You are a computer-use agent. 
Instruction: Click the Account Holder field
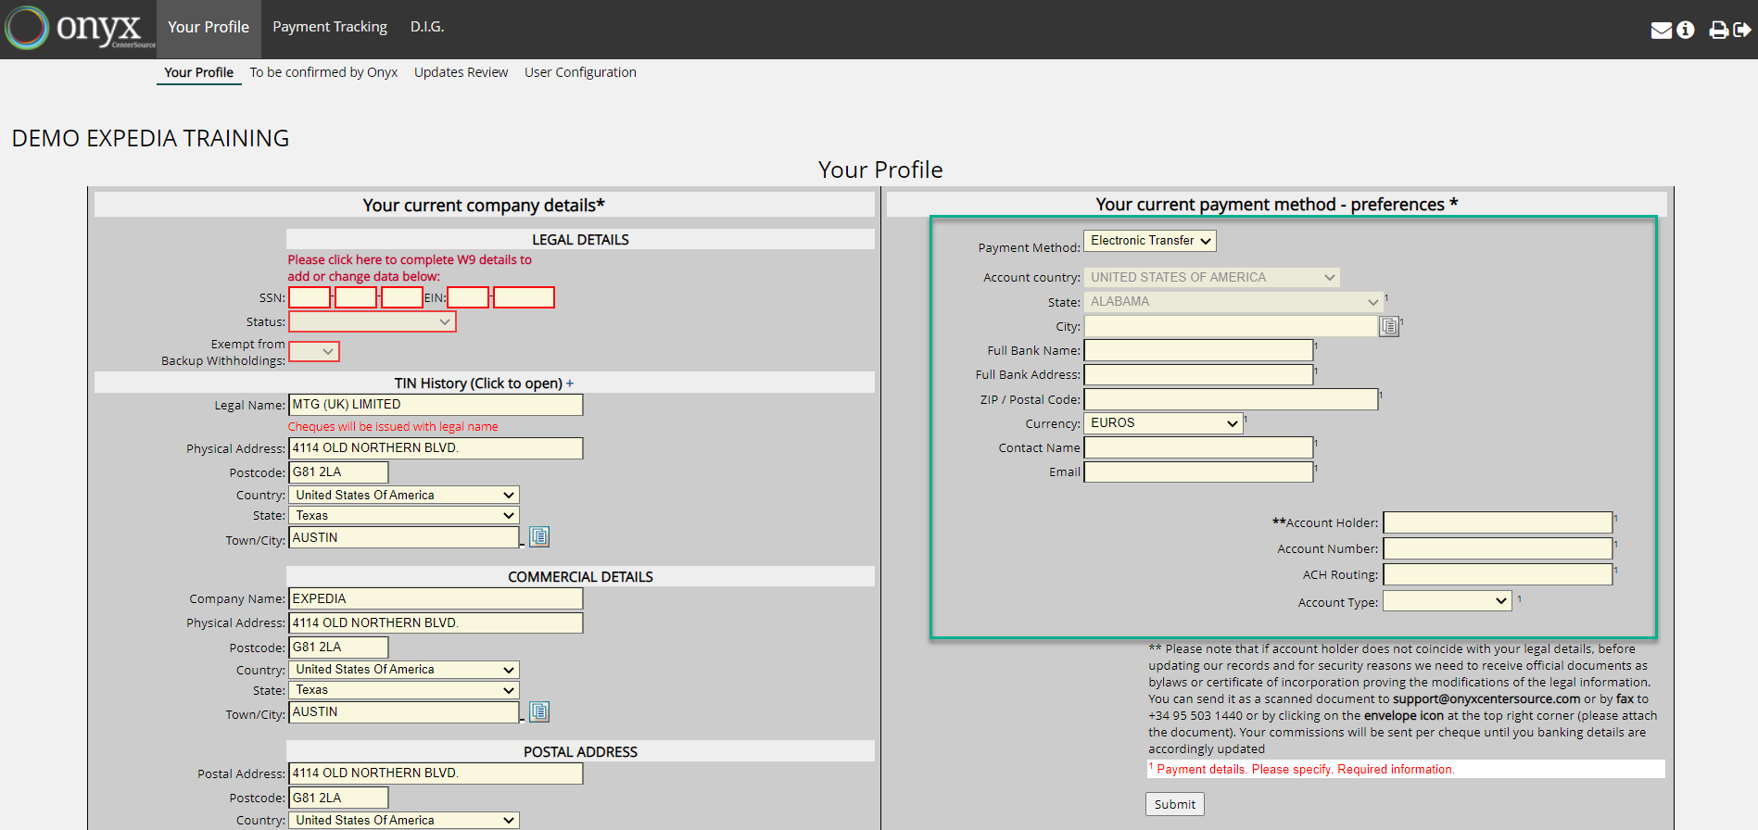point(1498,522)
